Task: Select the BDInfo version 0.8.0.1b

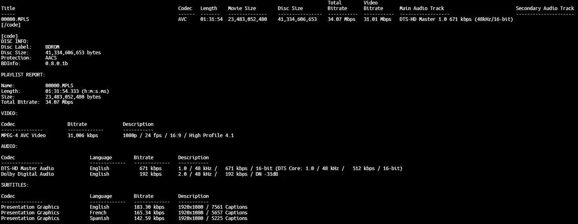Action: point(56,64)
